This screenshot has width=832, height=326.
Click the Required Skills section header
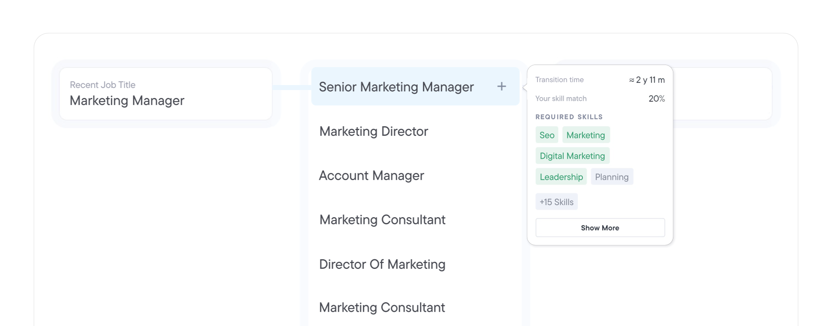[569, 117]
